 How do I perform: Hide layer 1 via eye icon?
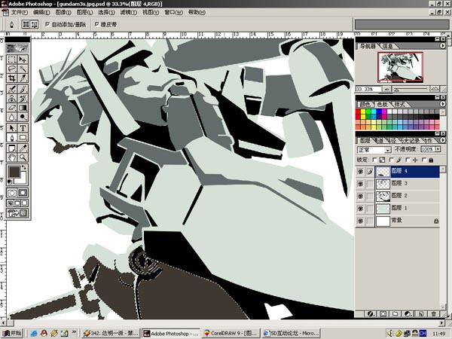360,209
